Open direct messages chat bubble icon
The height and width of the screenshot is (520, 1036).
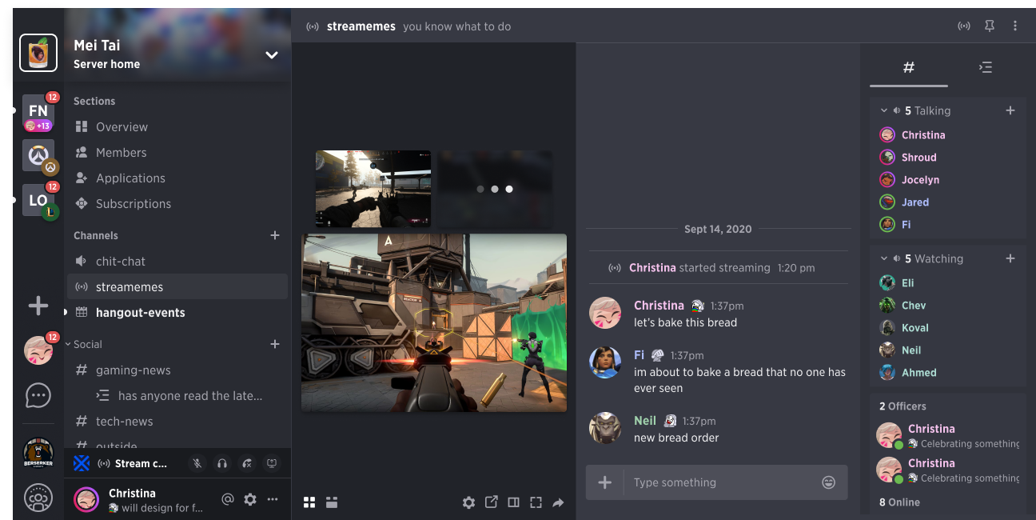pos(38,395)
